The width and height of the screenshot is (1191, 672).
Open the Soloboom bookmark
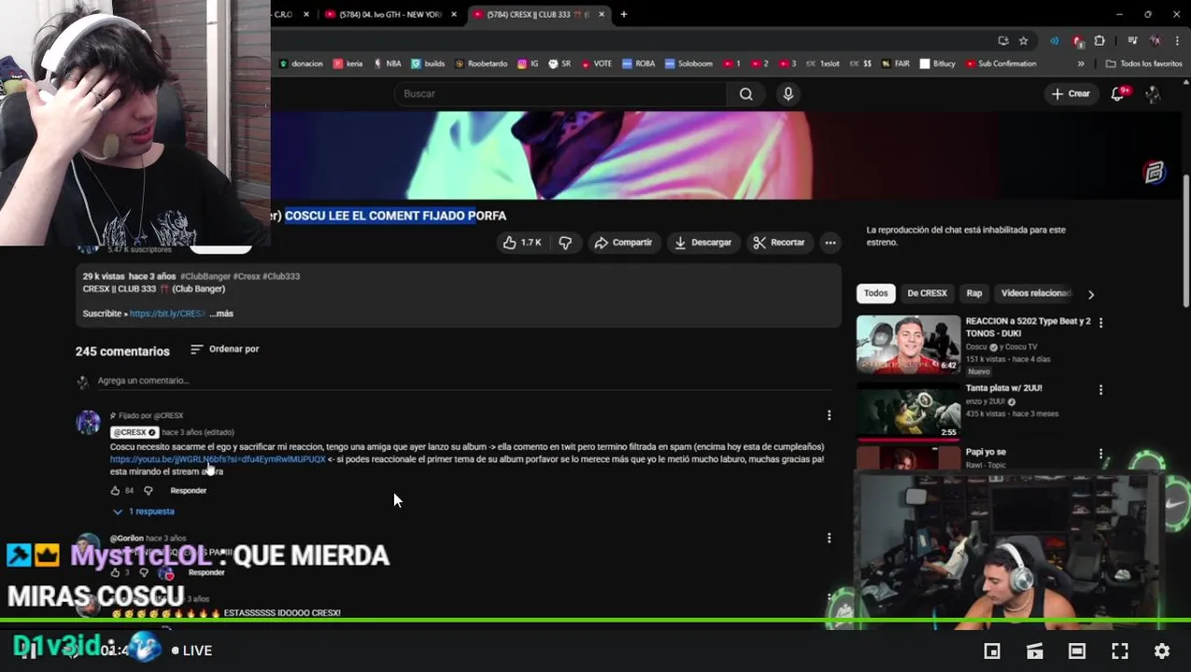click(x=689, y=63)
